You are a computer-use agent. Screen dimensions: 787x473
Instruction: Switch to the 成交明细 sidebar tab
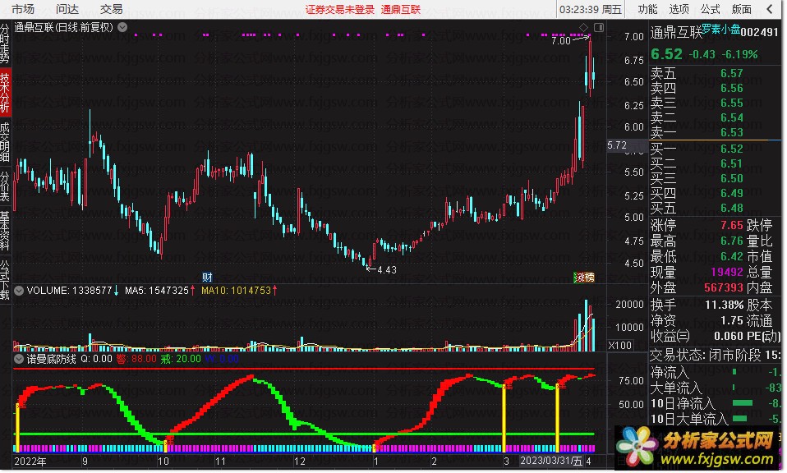point(5,141)
